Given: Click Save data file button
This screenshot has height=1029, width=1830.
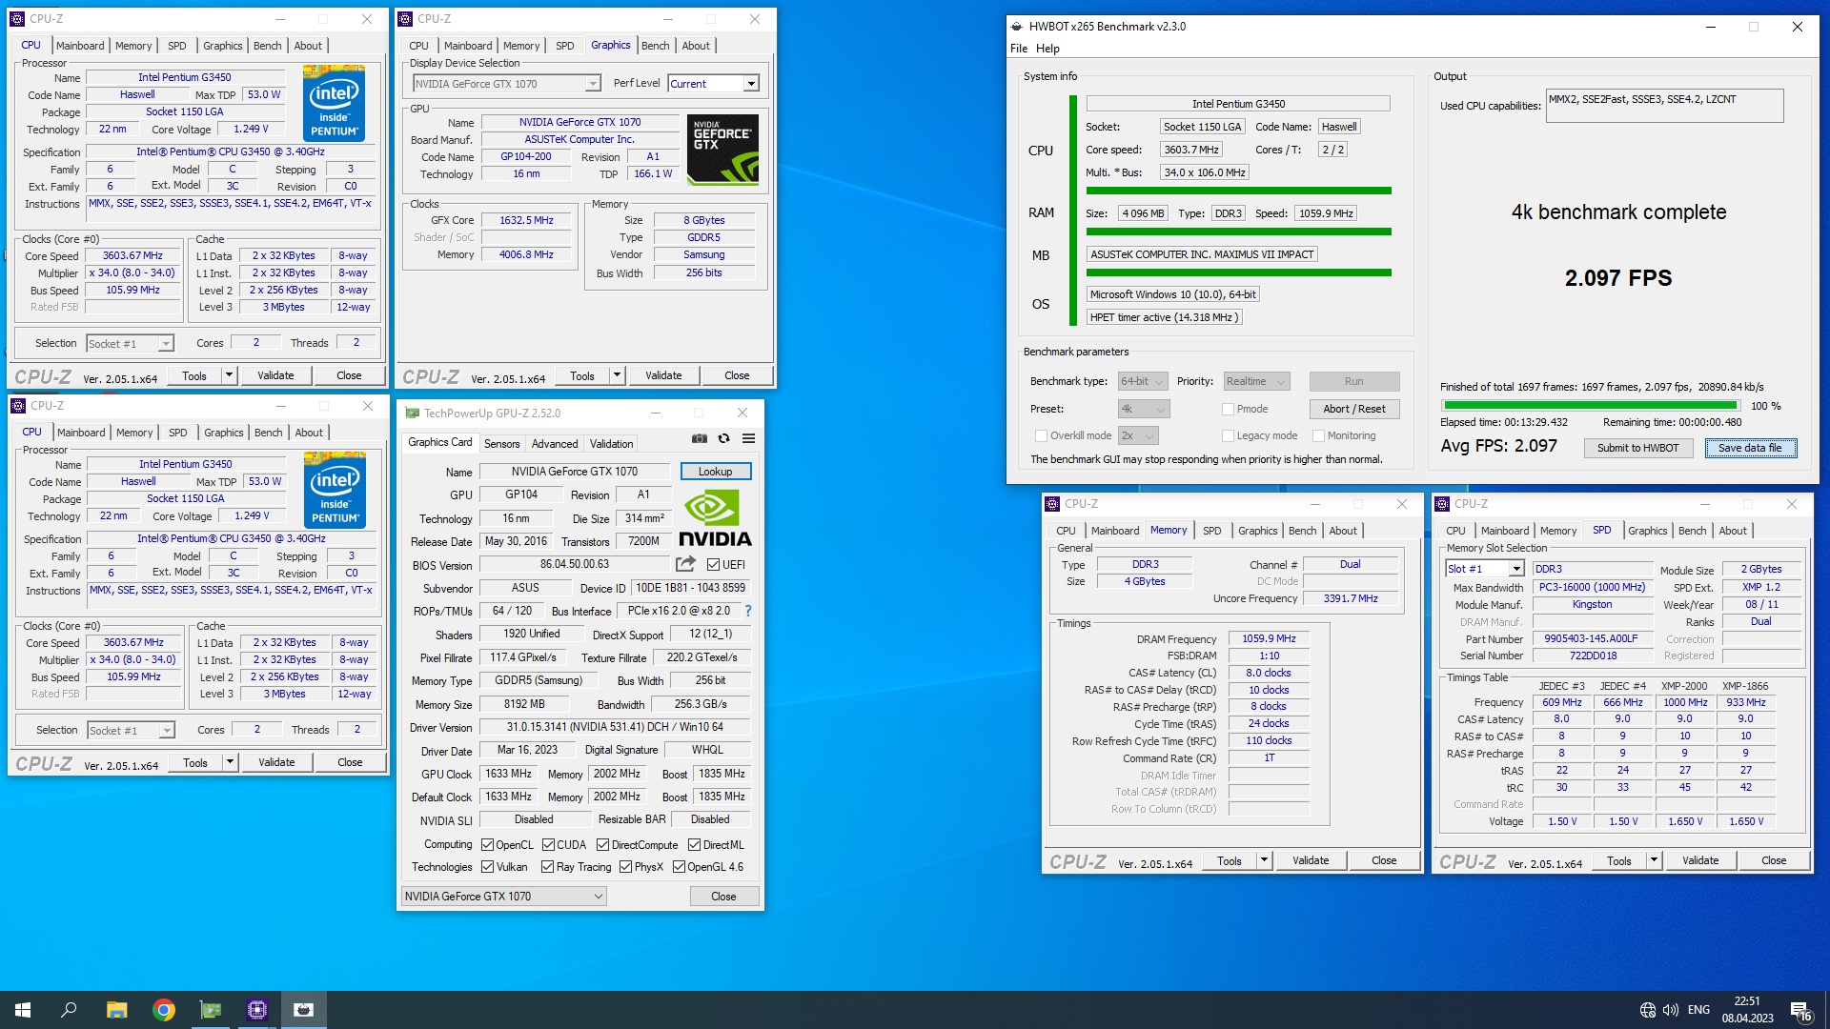Looking at the screenshot, I should [1750, 448].
